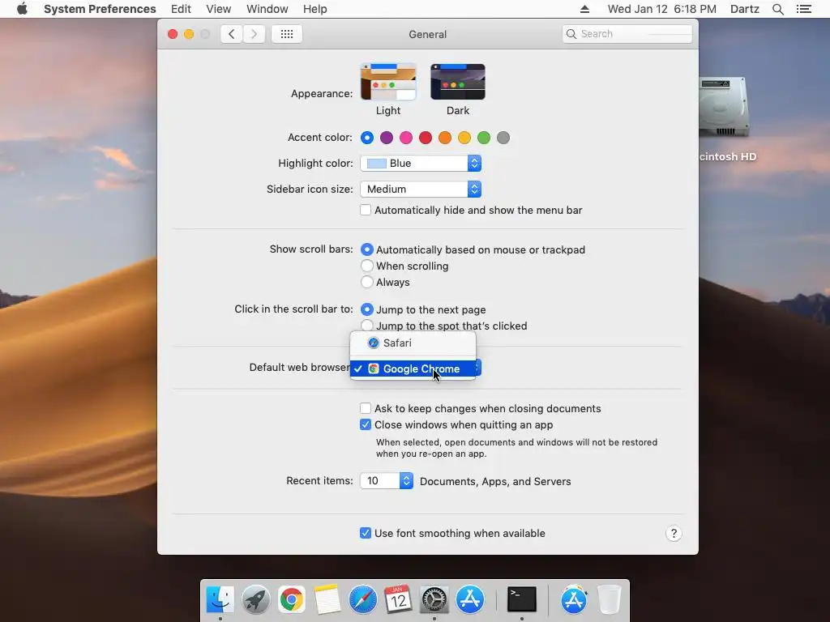Select the graphite accent color
Image resolution: width=830 pixels, height=622 pixels.
pyautogui.click(x=503, y=138)
